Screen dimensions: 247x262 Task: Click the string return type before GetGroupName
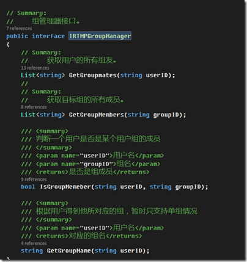coord(32,250)
